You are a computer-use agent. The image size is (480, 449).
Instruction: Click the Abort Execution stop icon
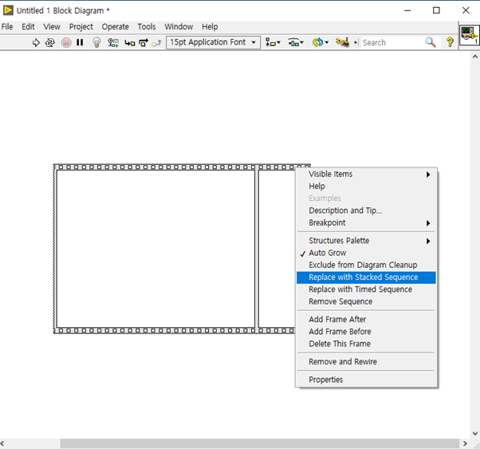click(x=66, y=42)
